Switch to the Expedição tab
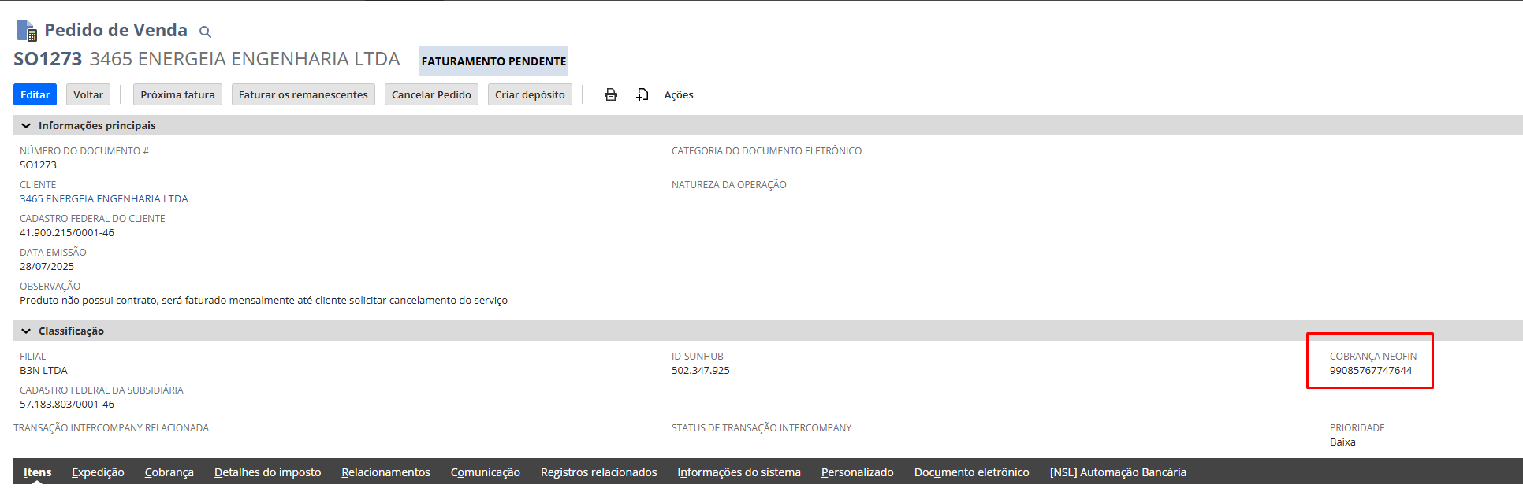This screenshot has height=492, width=1523. [x=98, y=472]
